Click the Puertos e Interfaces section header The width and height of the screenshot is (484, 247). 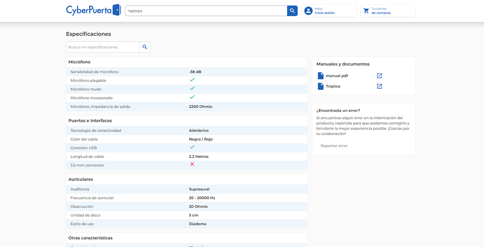tap(90, 120)
